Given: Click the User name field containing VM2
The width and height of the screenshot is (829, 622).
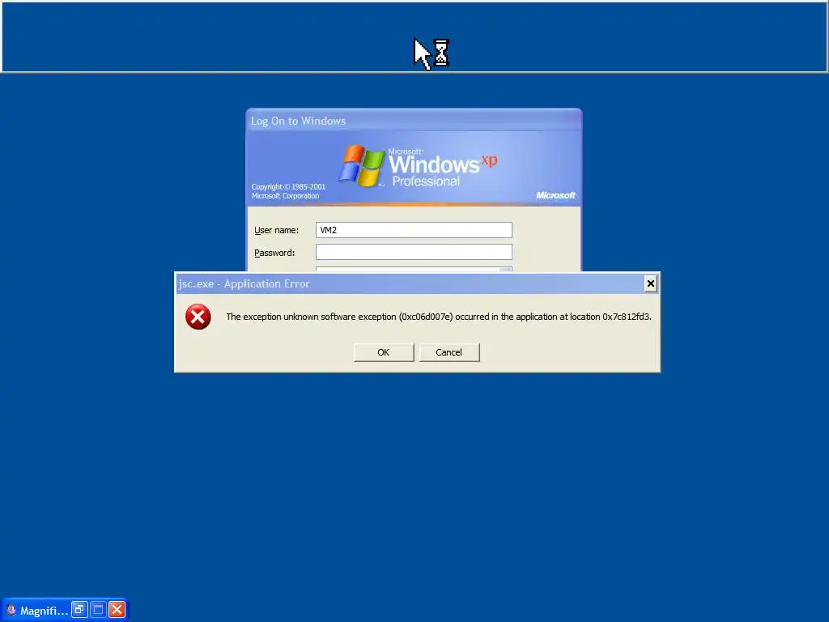Looking at the screenshot, I should (414, 230).
